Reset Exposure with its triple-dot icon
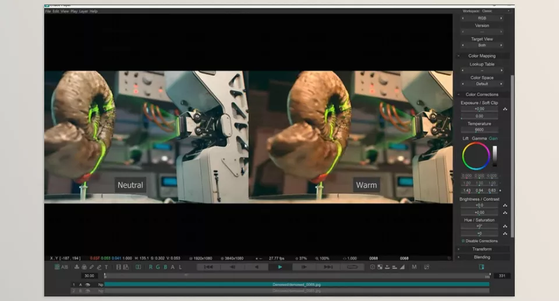The width and height of the screenshot is (559, 301). pyautogui.click(x=505, y=109)
